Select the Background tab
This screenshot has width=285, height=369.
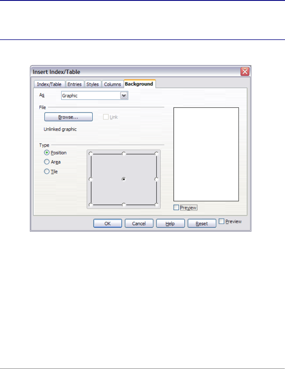tap(139, 84)
